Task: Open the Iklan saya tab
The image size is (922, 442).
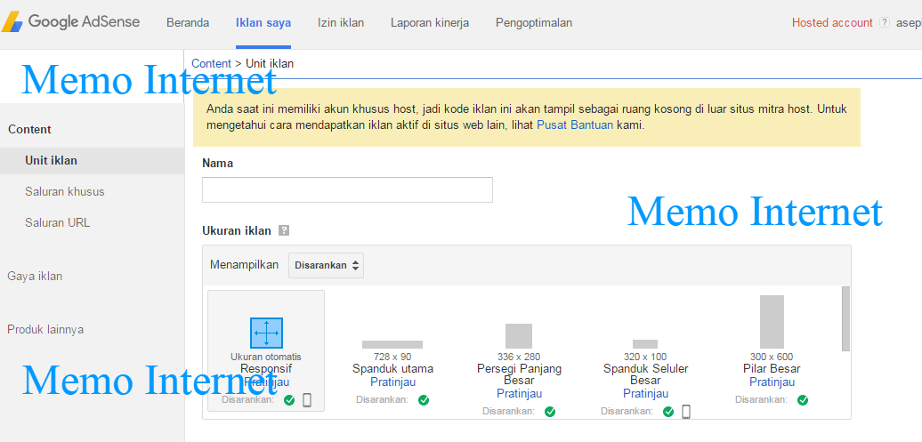Action: [263, 23]
